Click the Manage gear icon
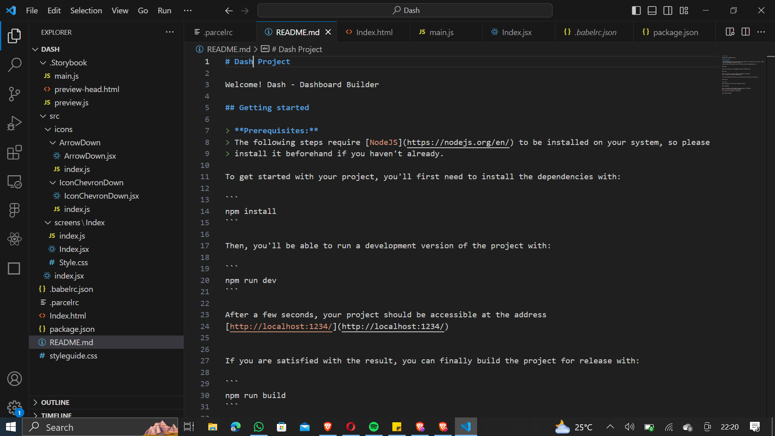 (15, 407)
